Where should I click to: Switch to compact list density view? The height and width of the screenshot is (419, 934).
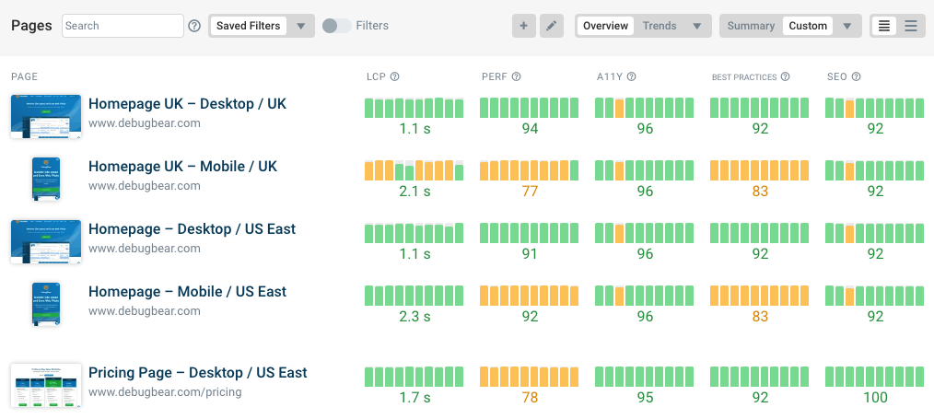coord(884,26)
